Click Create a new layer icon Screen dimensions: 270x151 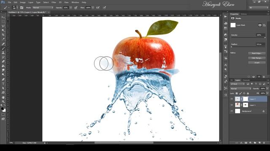(x=259, y=143)
